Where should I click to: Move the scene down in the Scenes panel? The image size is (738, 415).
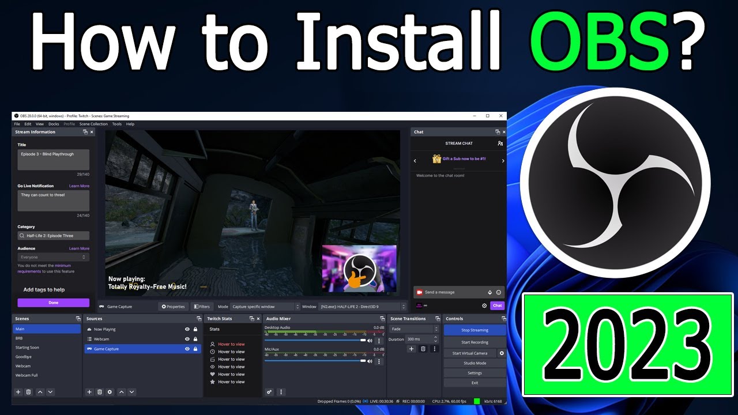tap(50, 392)
